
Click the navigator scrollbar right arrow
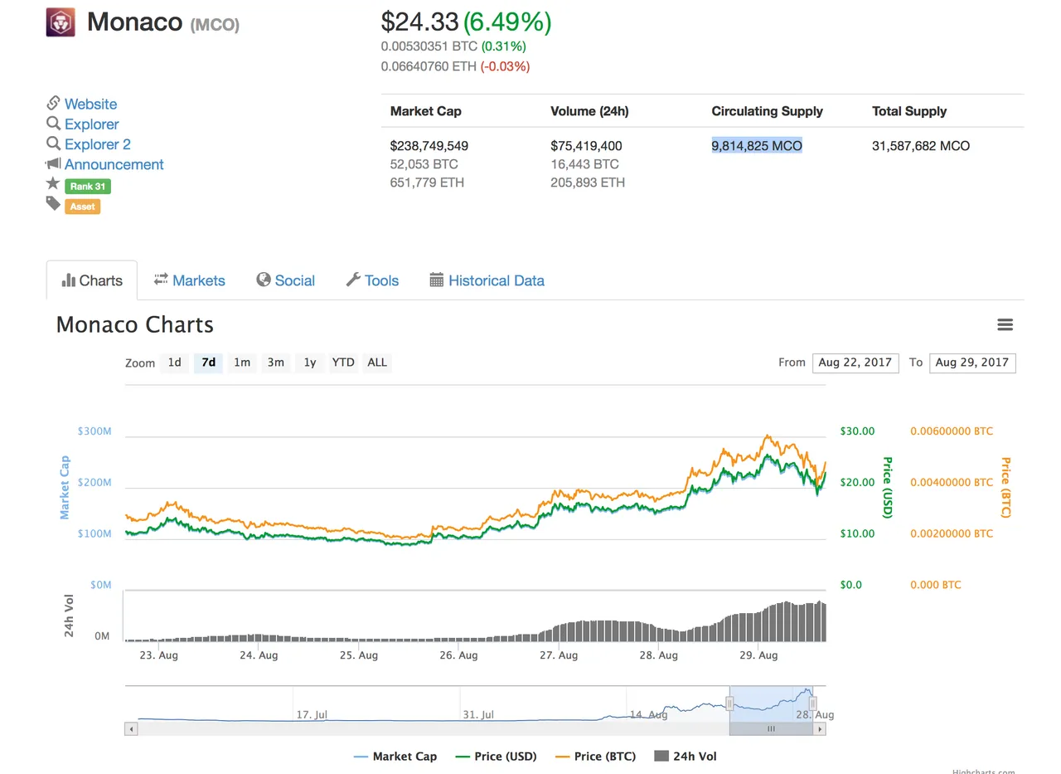tap(820, 729)
